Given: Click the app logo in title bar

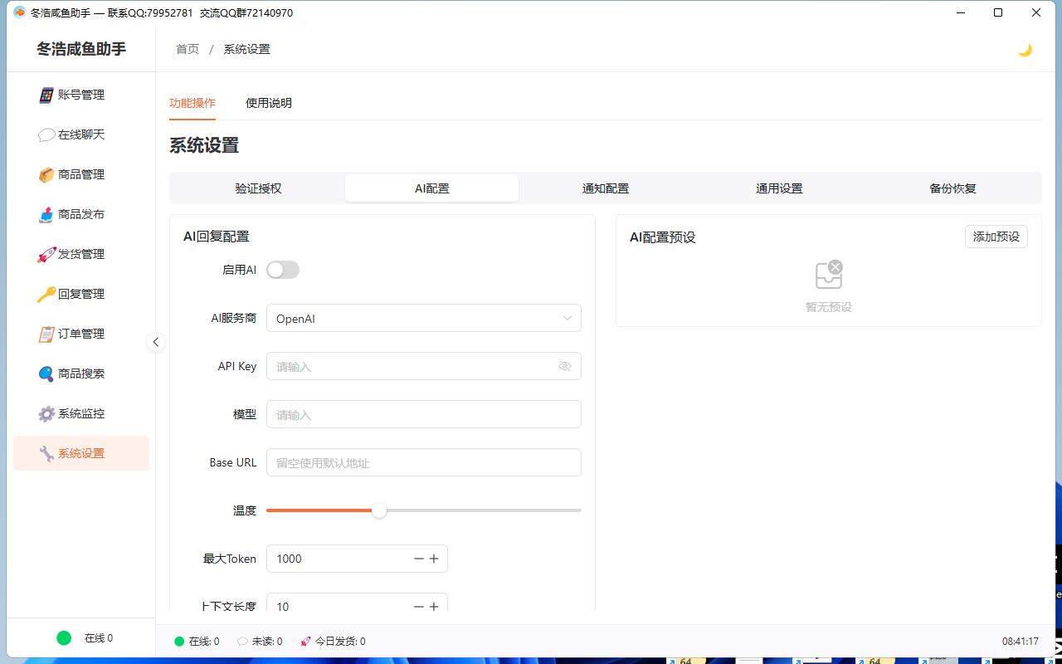Looking at the screenshot, I should tap(19, 12).
